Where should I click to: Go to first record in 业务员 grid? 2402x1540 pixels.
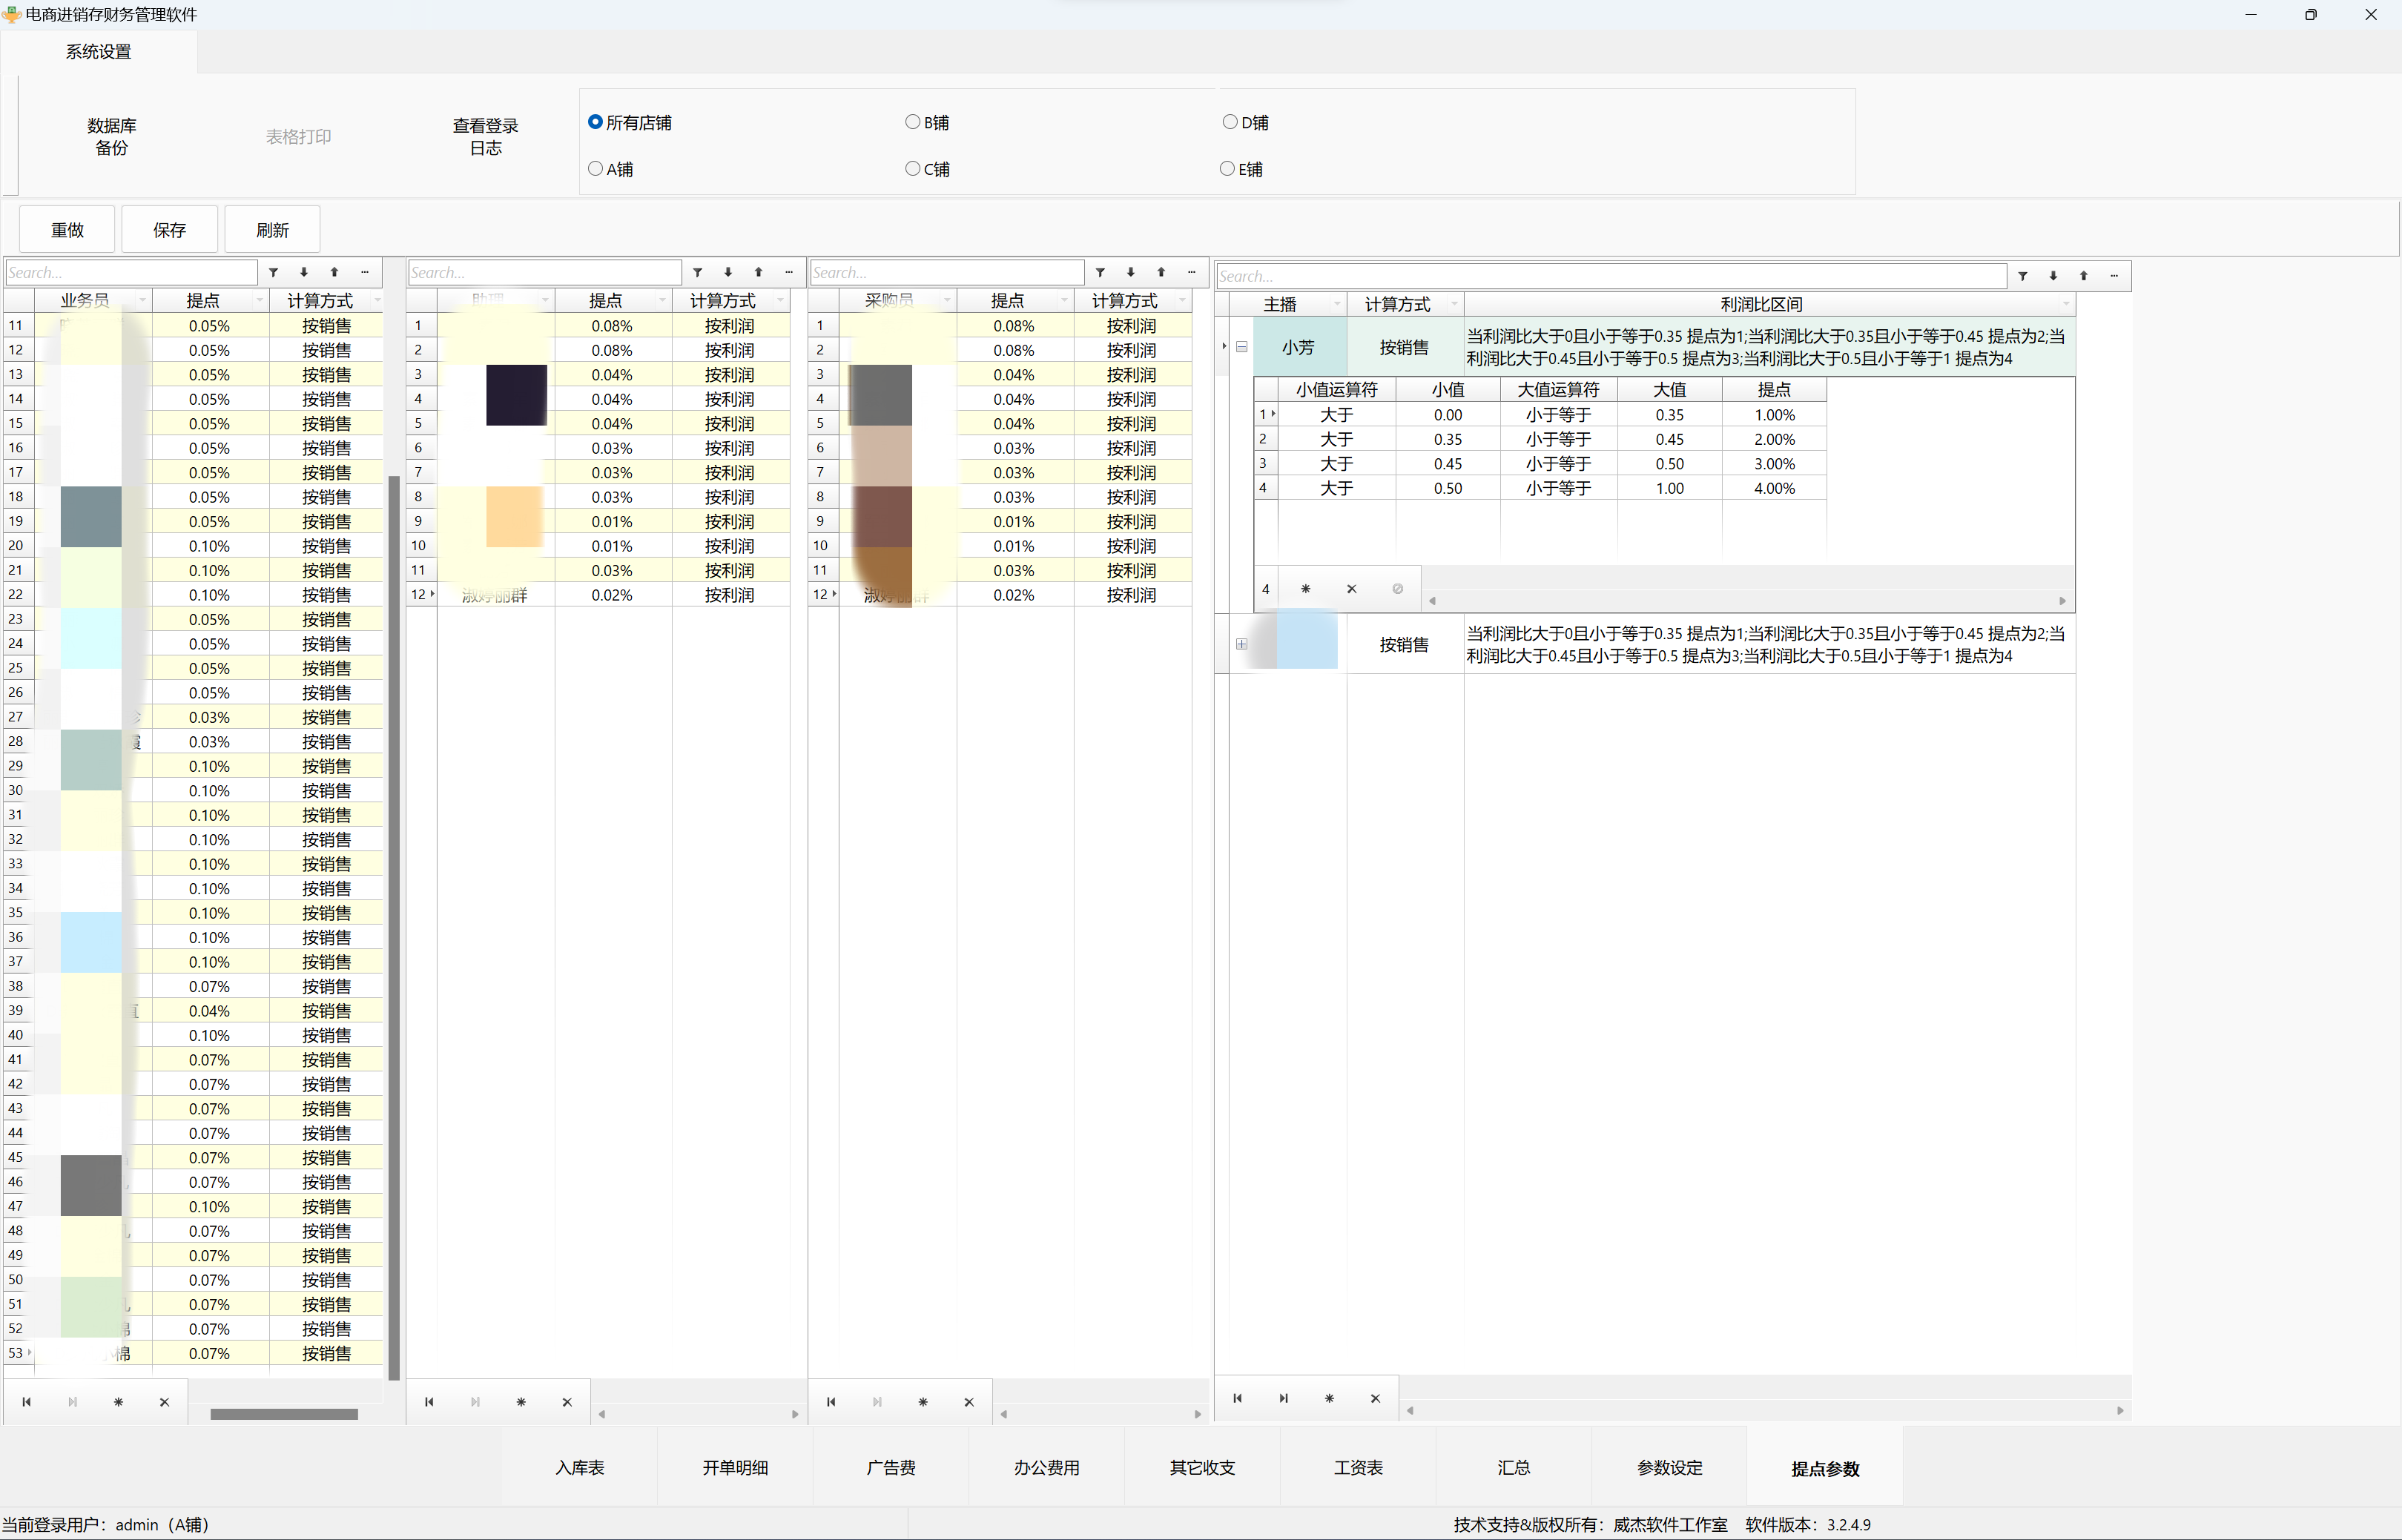coord(27,1402)
